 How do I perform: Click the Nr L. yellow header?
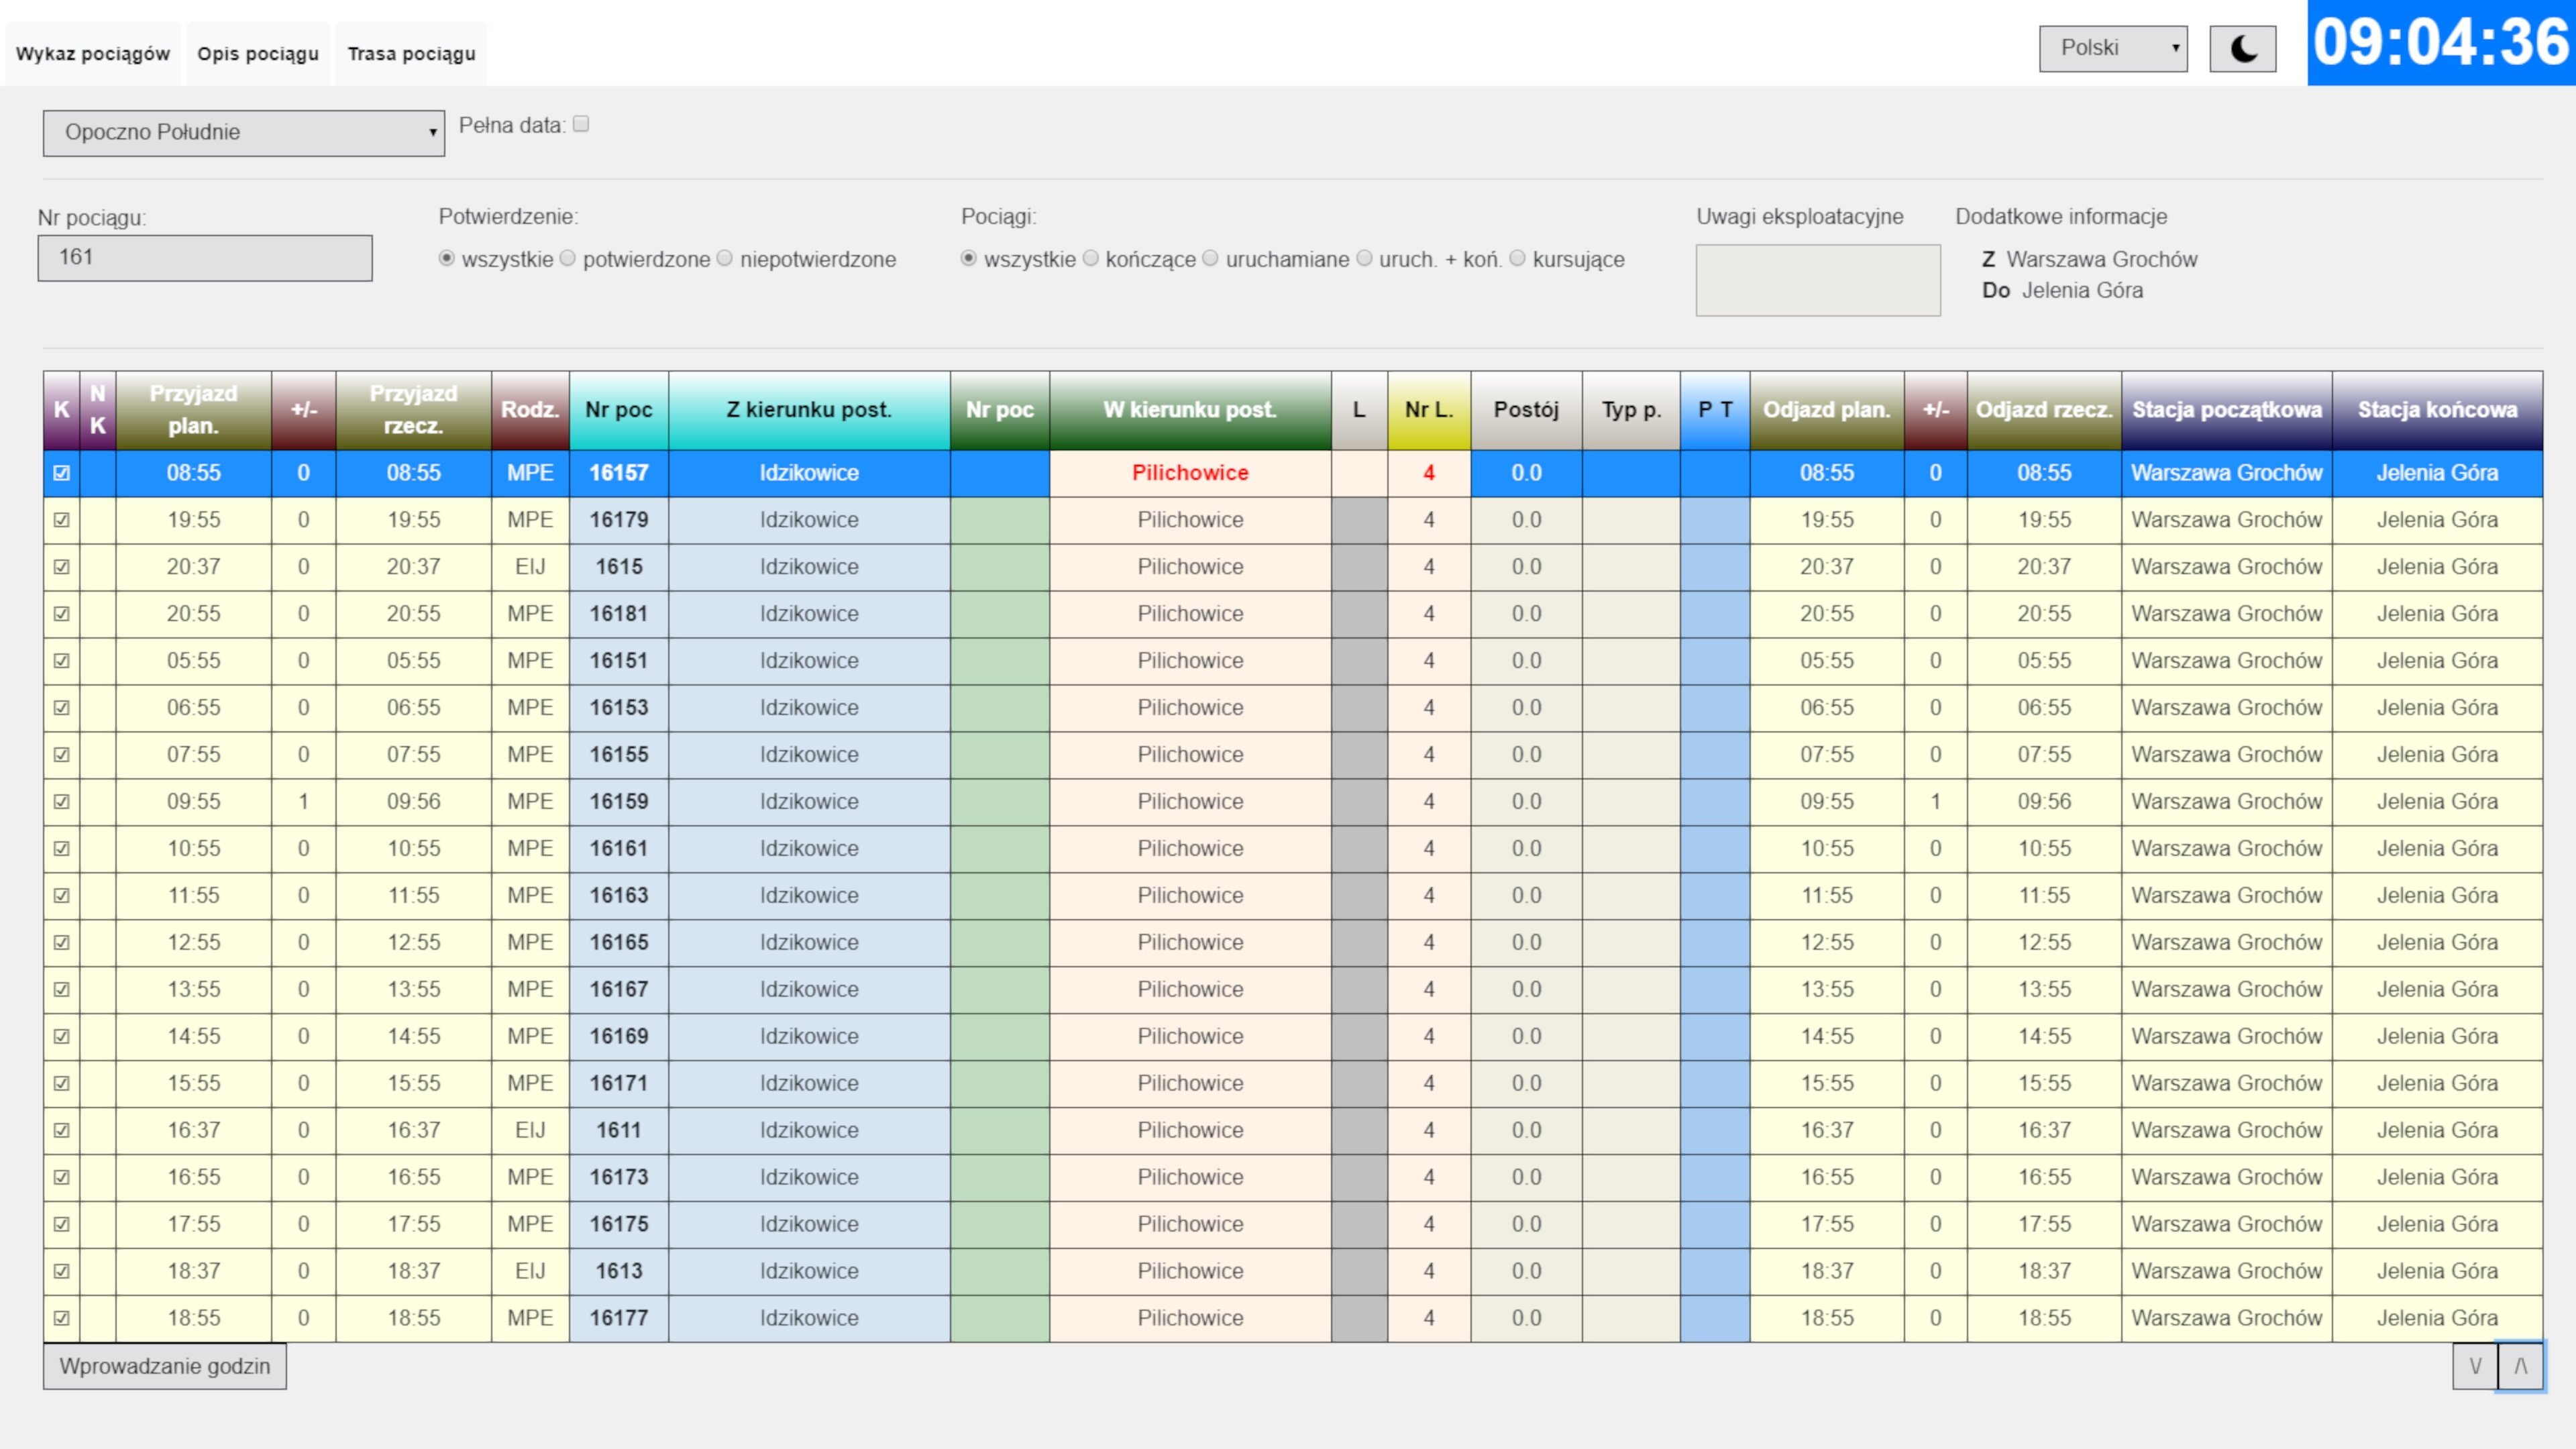click(1428, 410)
